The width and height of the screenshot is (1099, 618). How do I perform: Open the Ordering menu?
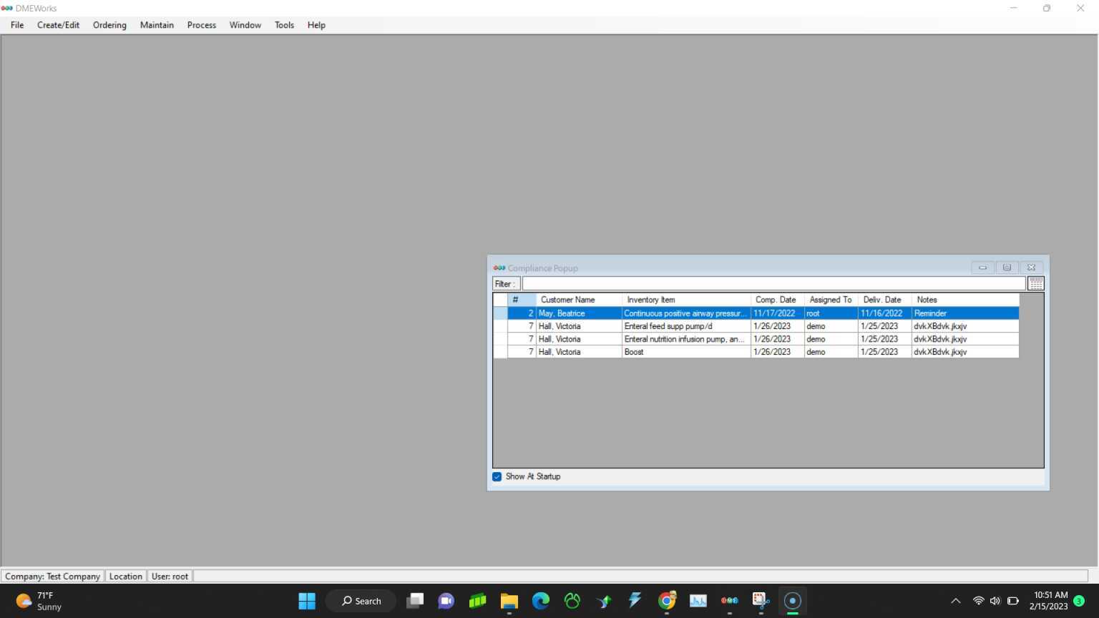click(x=109, y=25)
